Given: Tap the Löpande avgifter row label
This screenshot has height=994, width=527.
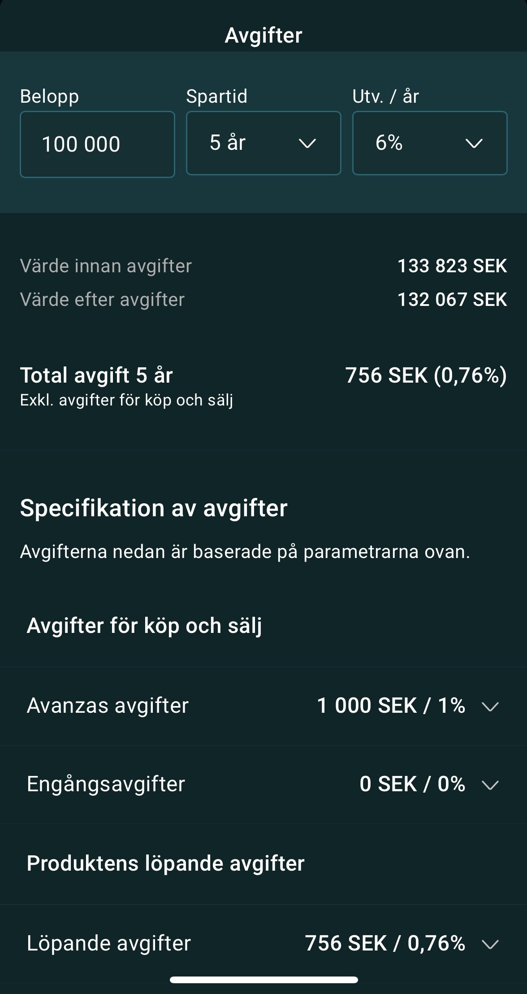Looking at the screenshot, I should [x=109, y=943].
